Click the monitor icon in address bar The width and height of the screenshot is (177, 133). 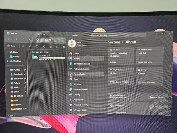point(38,40)
